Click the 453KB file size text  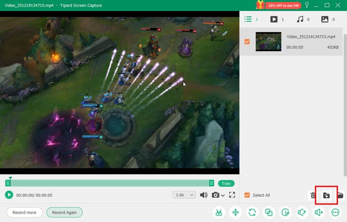point(333,47)
